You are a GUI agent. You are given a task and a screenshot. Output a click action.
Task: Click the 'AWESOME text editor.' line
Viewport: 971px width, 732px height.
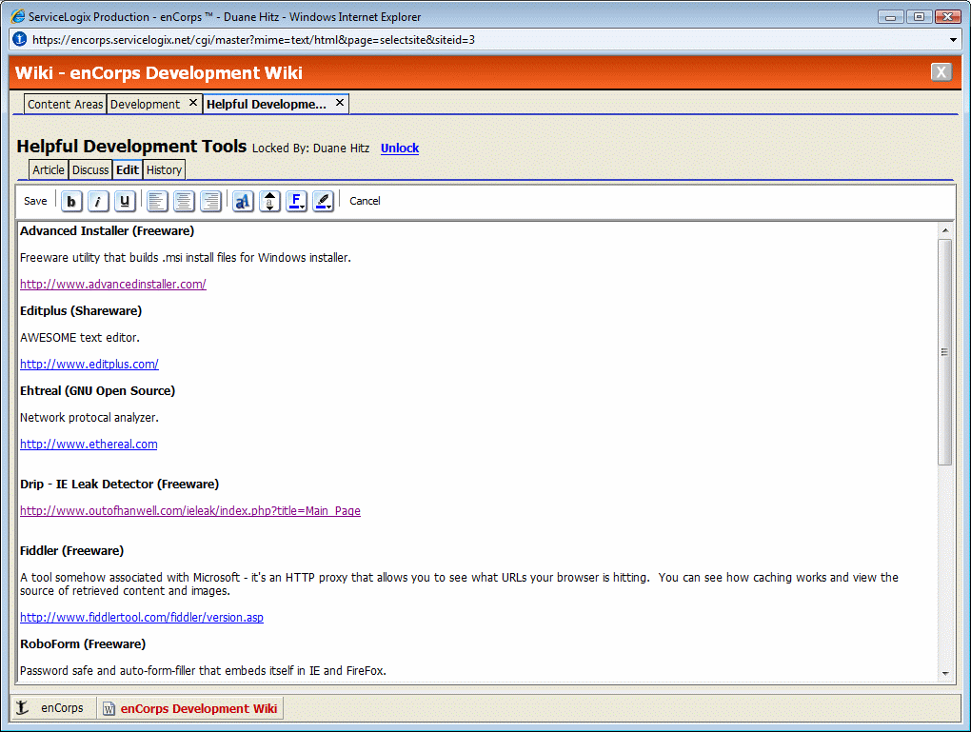point(80,338)
